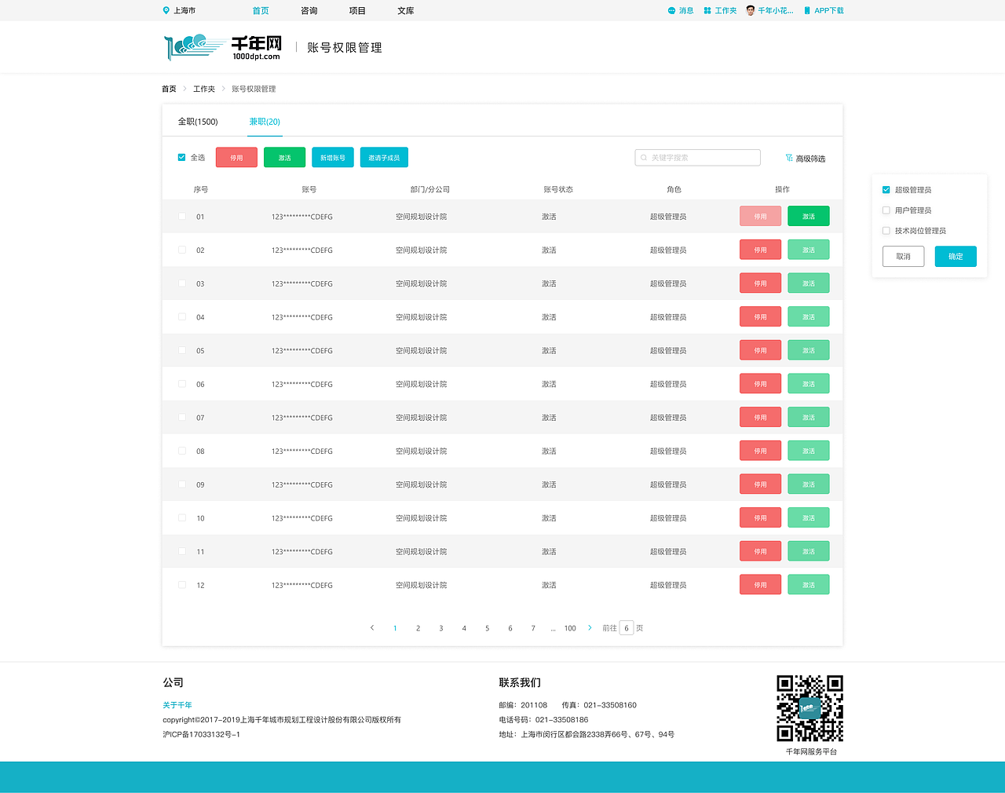Viewport: 1005px width, 793px height.
Task: Click the 首页 breadcrumb link
Action: coord(169,89)
